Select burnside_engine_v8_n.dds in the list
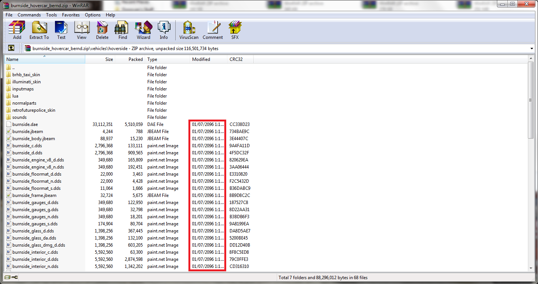This screenshot has height=284, width=538. click(x=38, y=167)
